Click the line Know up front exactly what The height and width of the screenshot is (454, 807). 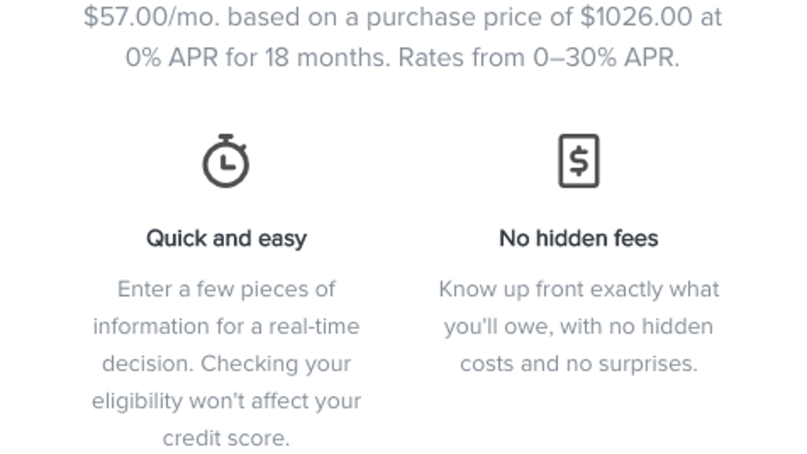(579, 289)
